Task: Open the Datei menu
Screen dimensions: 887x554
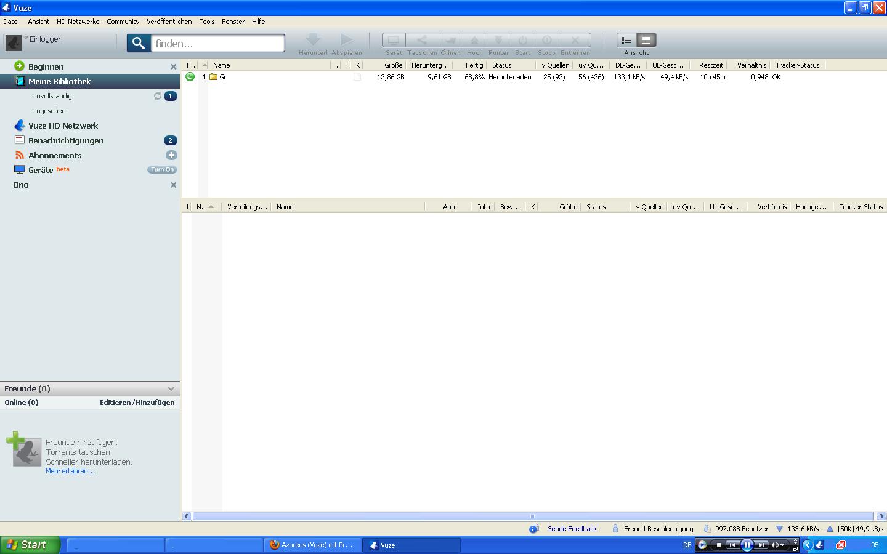Action: point(11,22)
